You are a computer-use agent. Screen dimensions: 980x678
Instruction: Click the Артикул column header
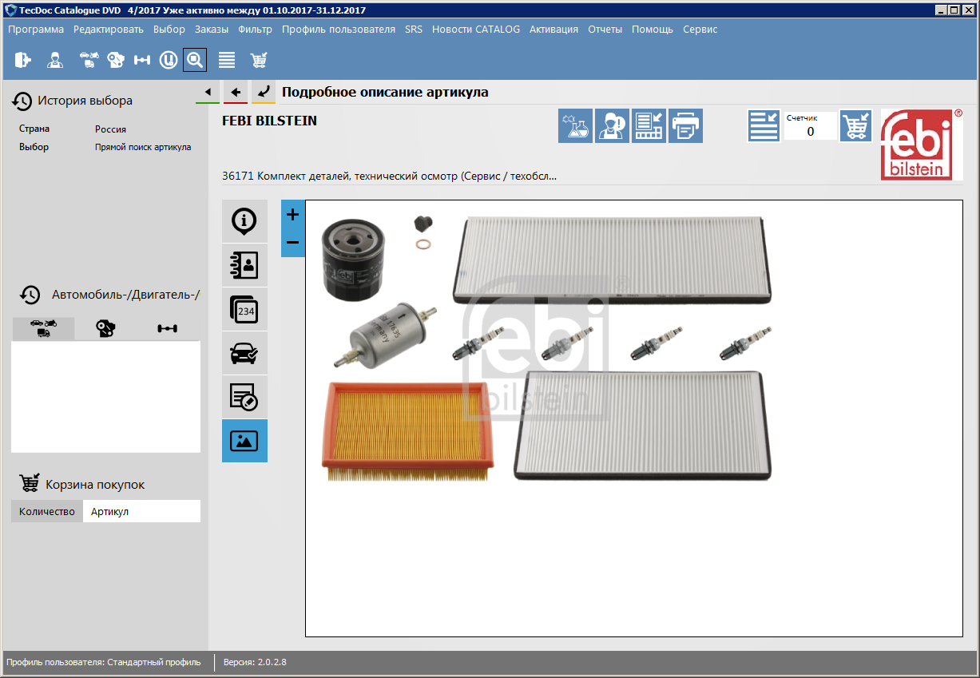(141, 512)
